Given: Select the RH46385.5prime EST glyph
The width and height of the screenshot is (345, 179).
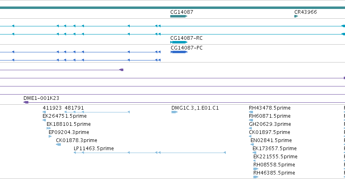Looking at the screenshot, I should coord(256,177).
